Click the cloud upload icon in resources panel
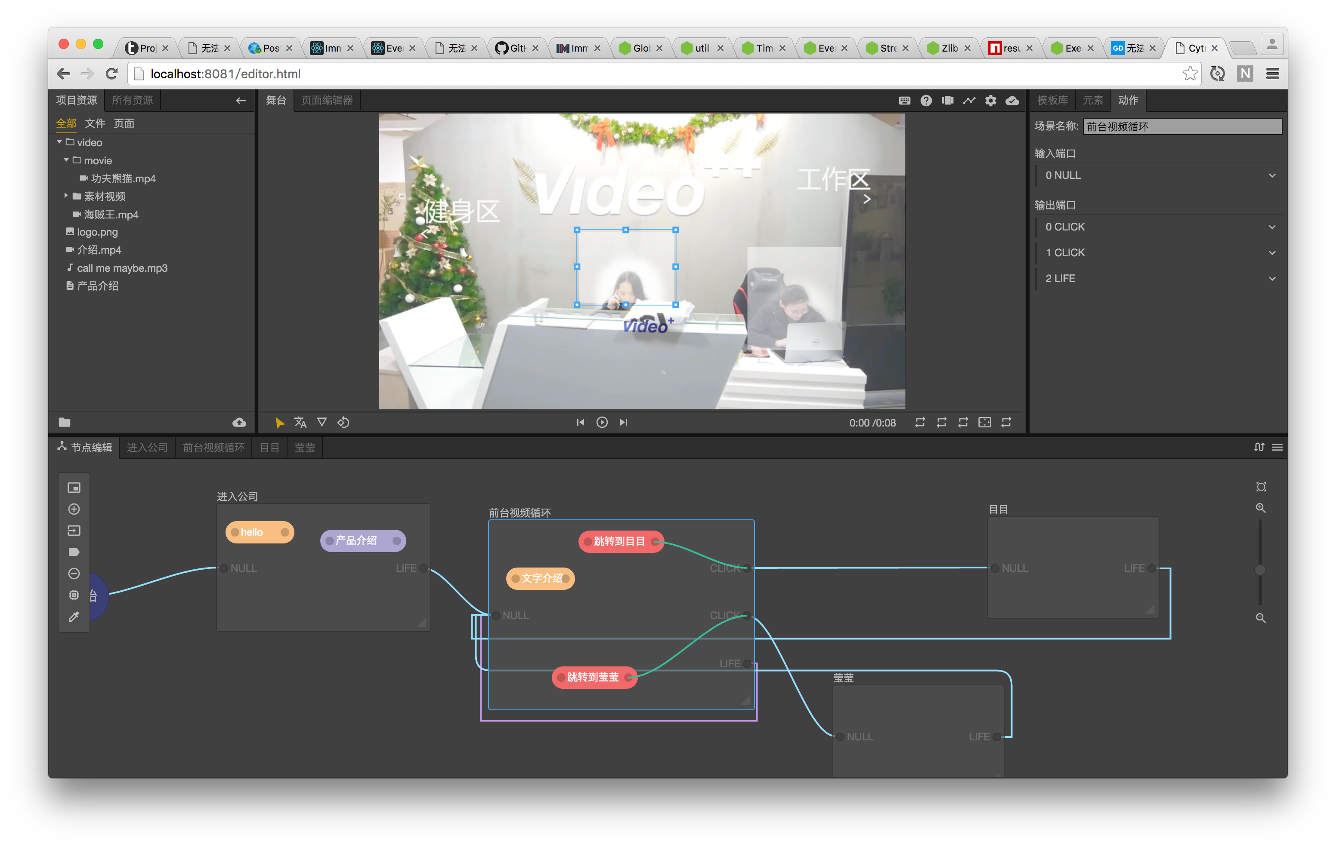Screen dimensions: 1336x847 pyautogui.click(x=239, y=423)
